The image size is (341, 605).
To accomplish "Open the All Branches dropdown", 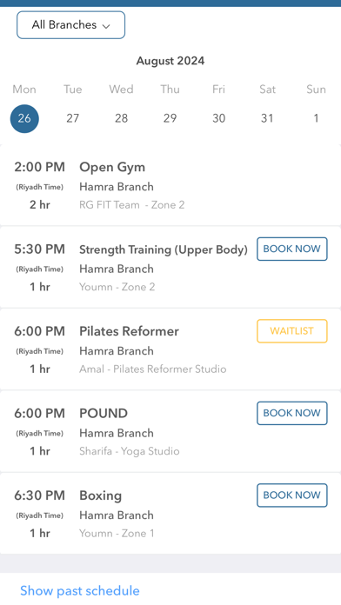I will (x=70, y=25).
